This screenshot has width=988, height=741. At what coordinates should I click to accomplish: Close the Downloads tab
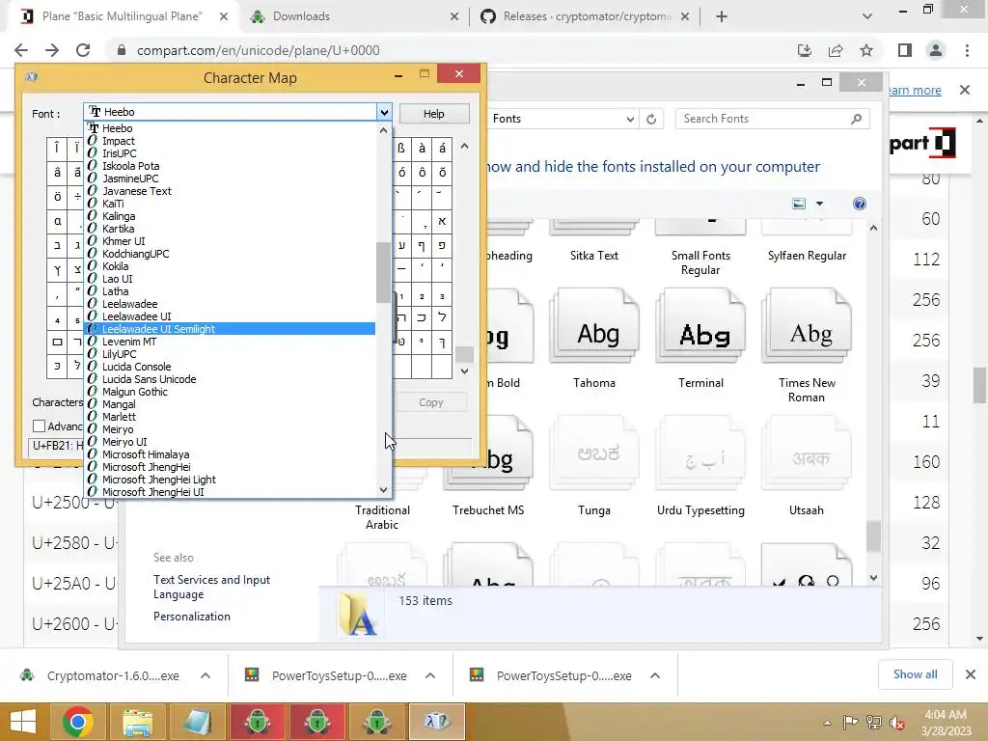(x=454, y=17)
